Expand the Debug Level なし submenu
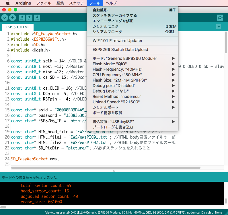The width and height of the screenshot is (228, 215). (x=132, y=91)
